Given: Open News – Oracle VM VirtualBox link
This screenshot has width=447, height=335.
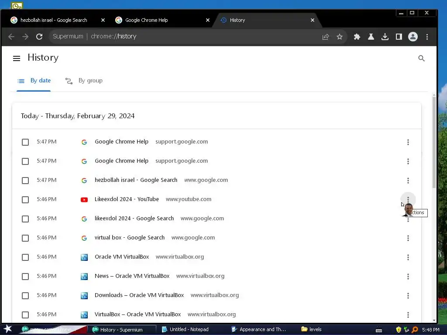Looking at the screenshot, I should (132, 276).
